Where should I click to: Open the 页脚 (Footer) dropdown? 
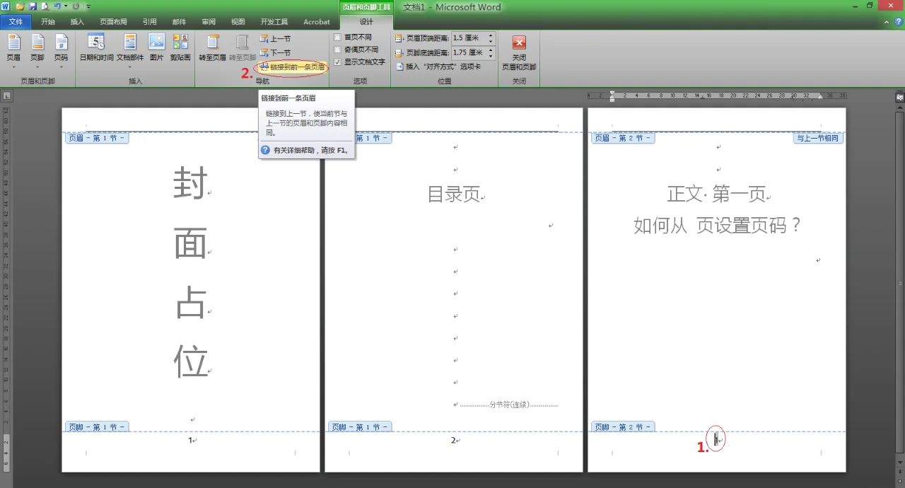point(37,50)
